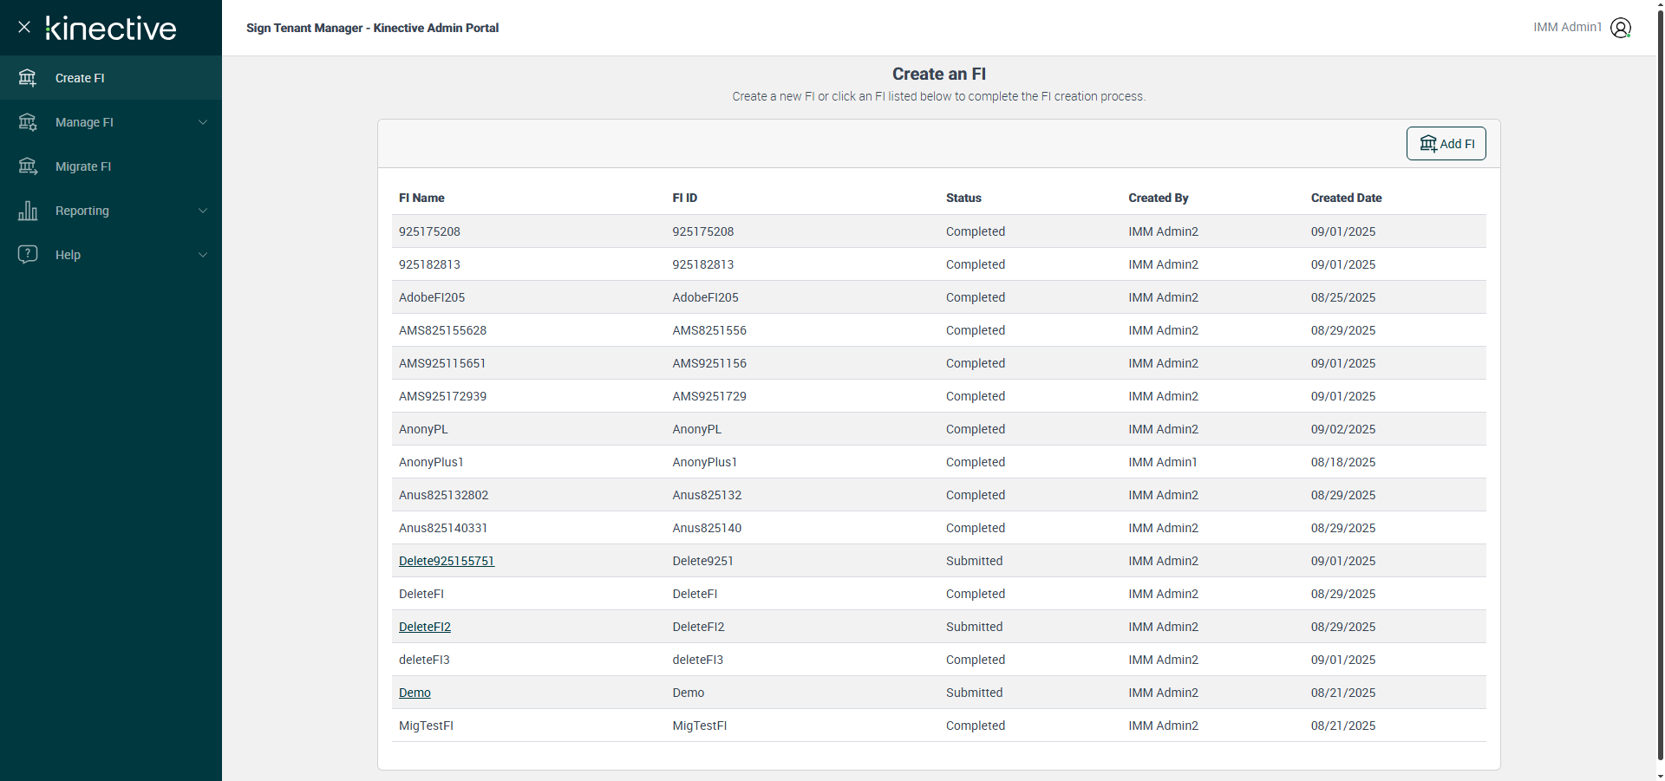Screen dimensions: 1665x781
Task: Open the Delete925155751 FI link
Action: (x=447, y=561)
